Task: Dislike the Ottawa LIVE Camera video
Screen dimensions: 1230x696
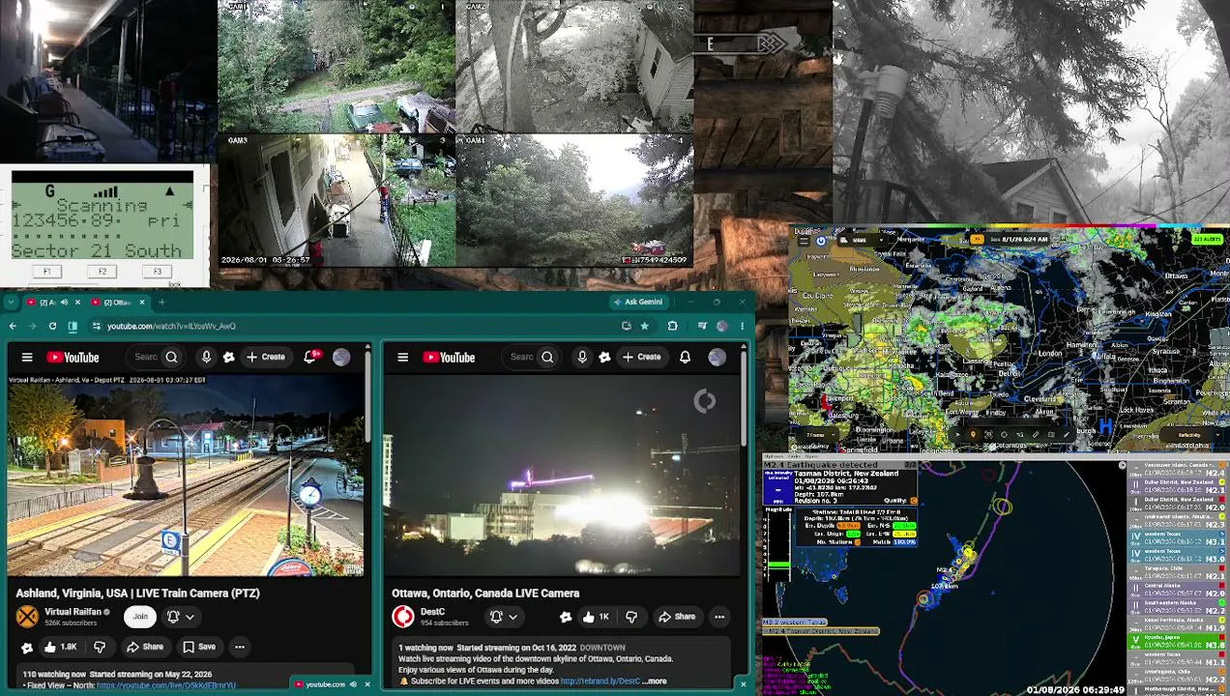Action: 630,617
